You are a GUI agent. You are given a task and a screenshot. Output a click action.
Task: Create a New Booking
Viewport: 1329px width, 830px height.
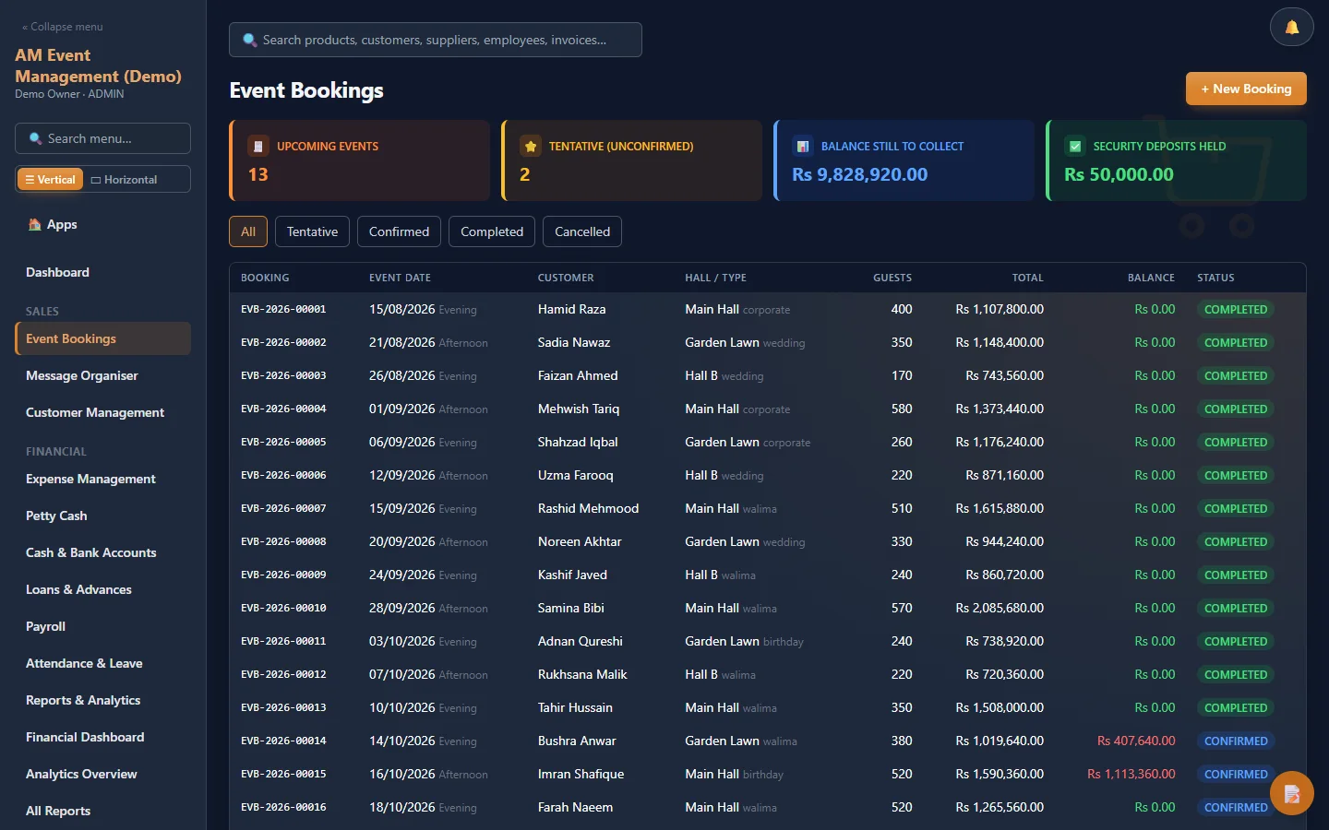coord(1246,89)
